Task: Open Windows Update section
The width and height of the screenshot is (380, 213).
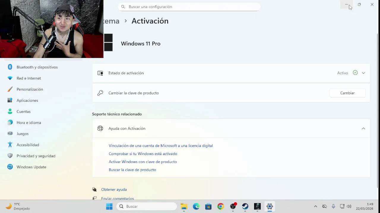Action: click(31, 167)
